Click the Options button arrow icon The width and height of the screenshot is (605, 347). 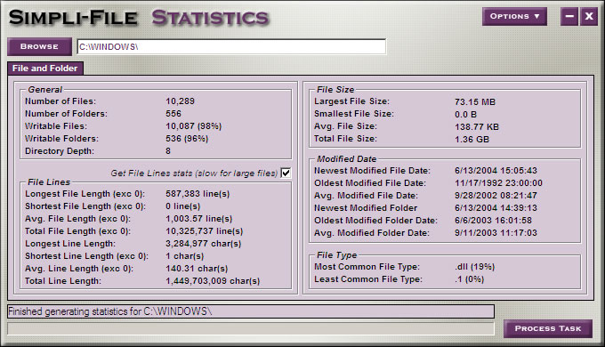click(536, 17)
